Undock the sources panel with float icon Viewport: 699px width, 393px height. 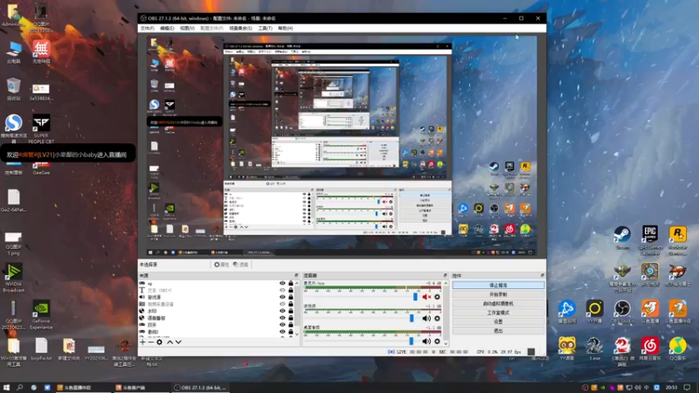(x=296, y=275)
